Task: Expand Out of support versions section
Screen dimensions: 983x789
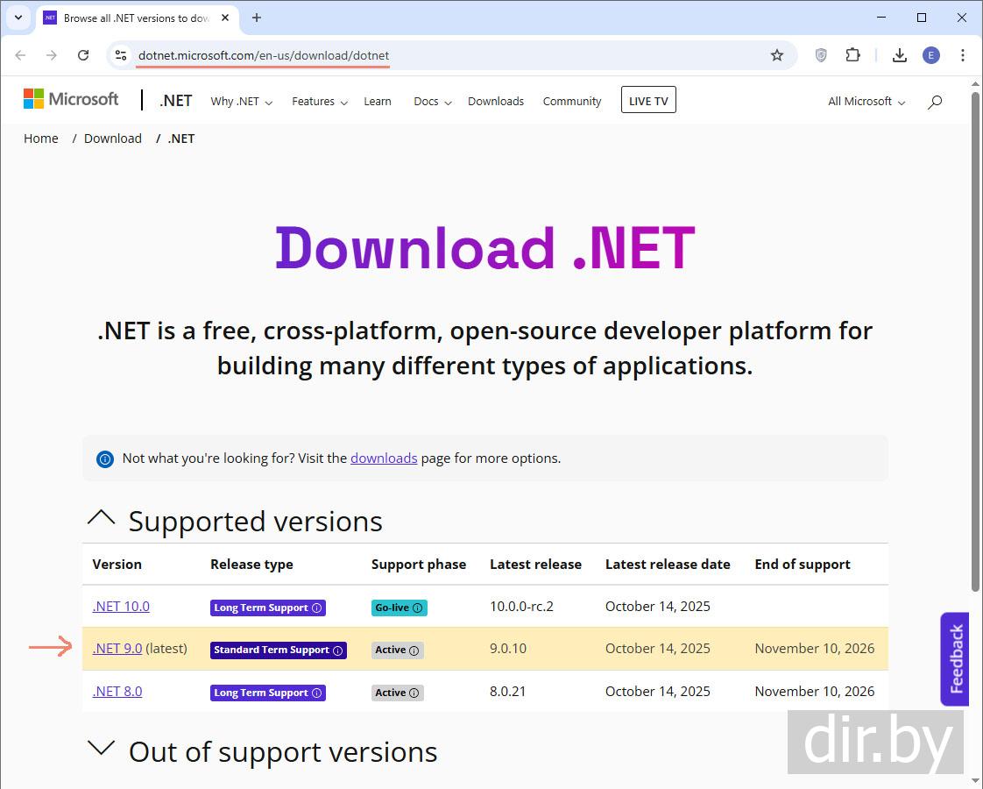Action: click(102, 750)
